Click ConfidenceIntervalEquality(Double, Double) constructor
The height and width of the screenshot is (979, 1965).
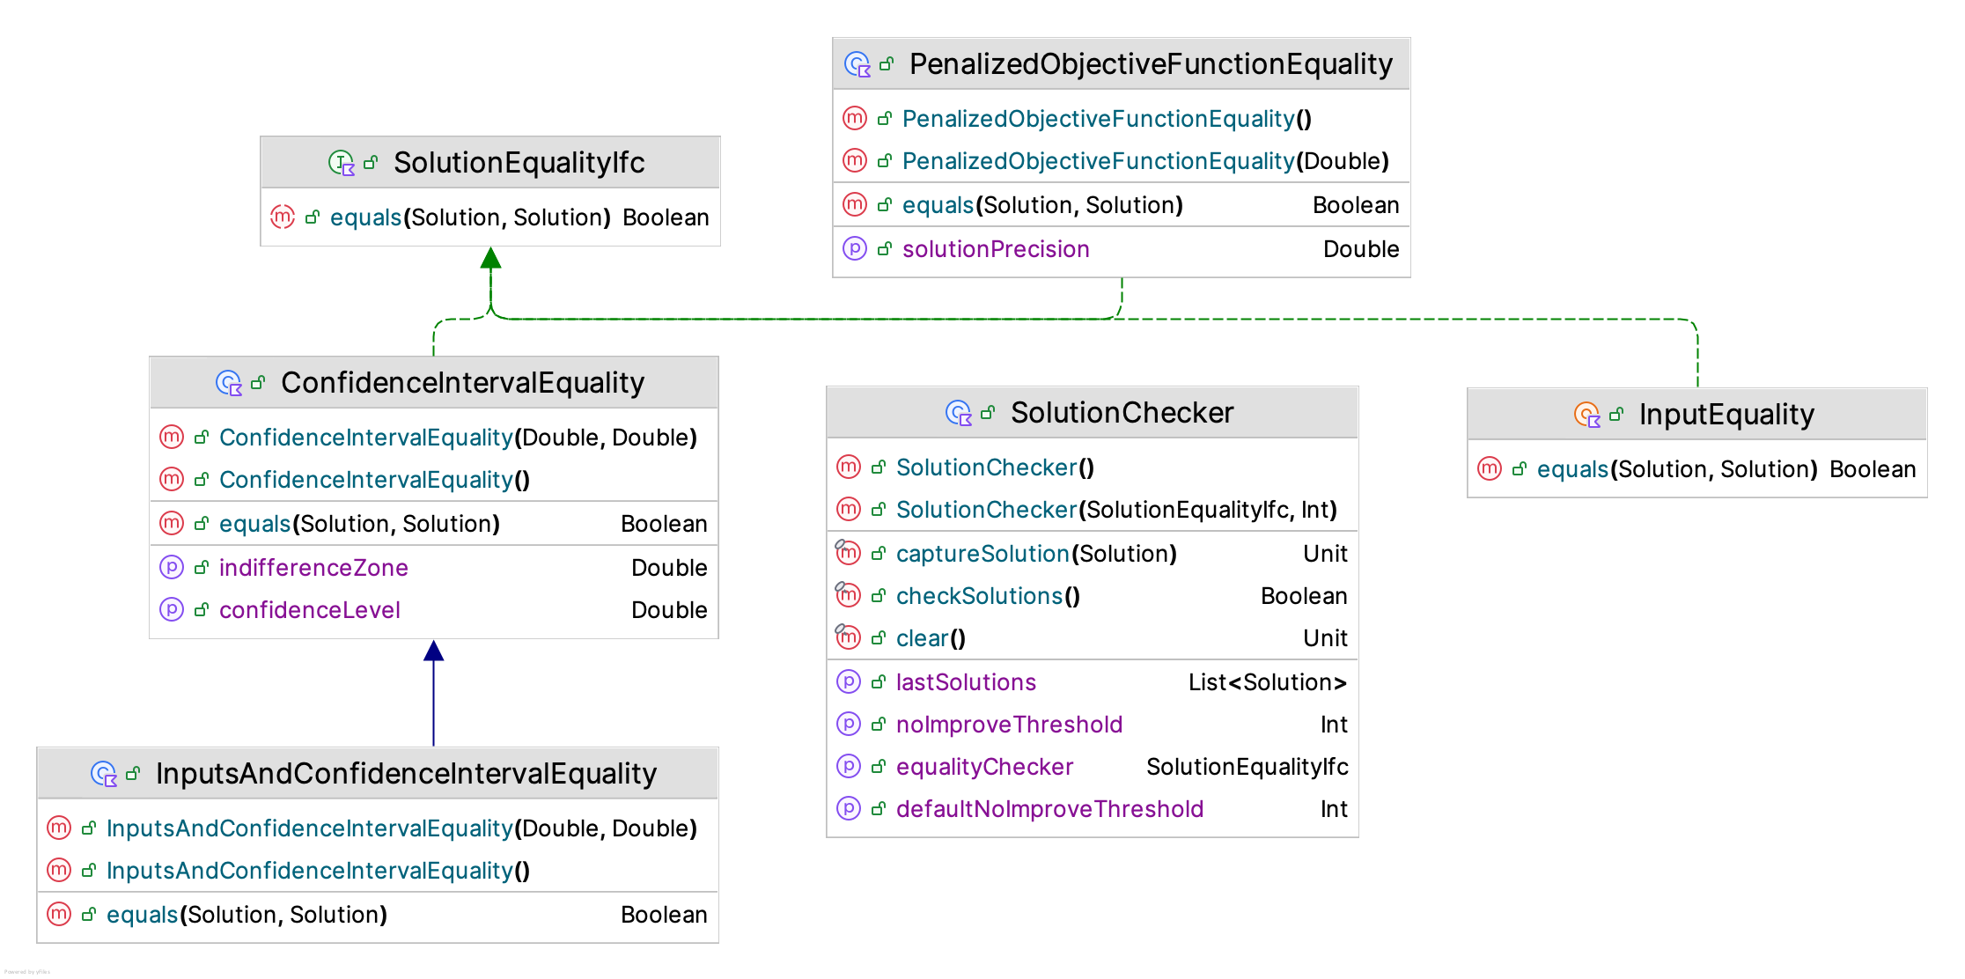coord(458,438)
